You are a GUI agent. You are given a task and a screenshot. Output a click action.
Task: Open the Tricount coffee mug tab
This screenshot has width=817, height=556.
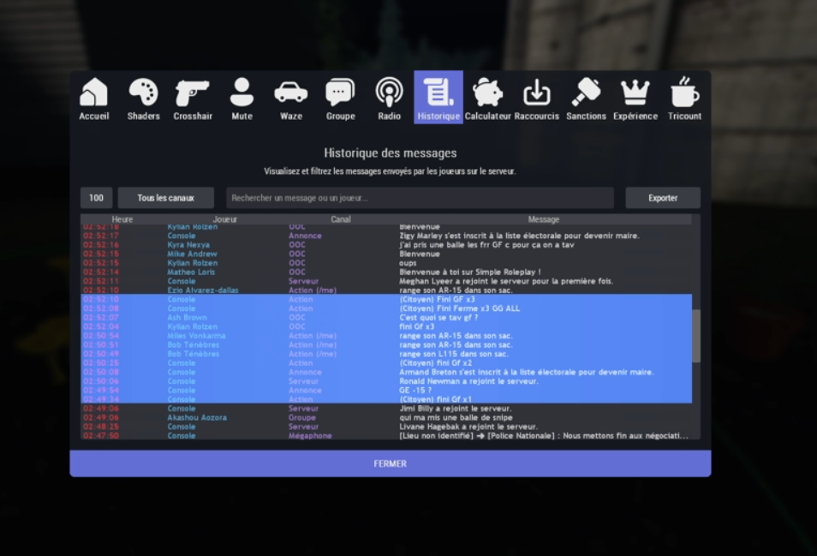(x=684, y=98)
